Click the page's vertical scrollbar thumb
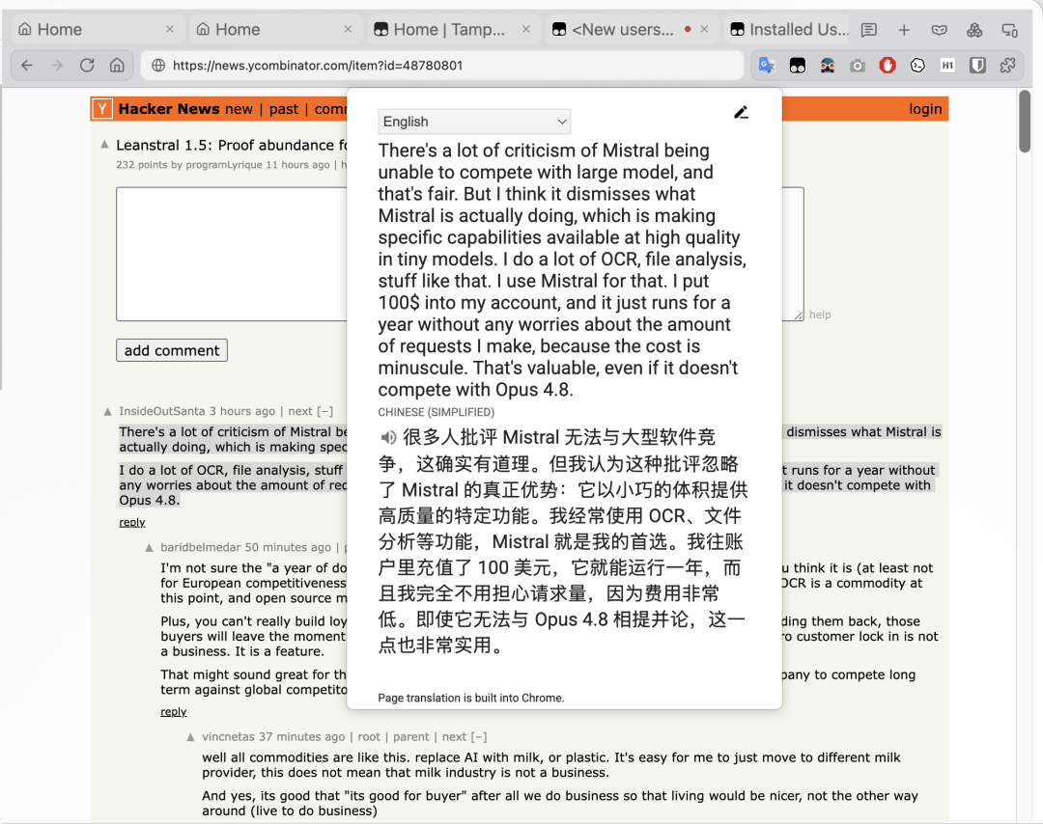The width and height of the screenshot is (1043, 824). coord(1025,122)
